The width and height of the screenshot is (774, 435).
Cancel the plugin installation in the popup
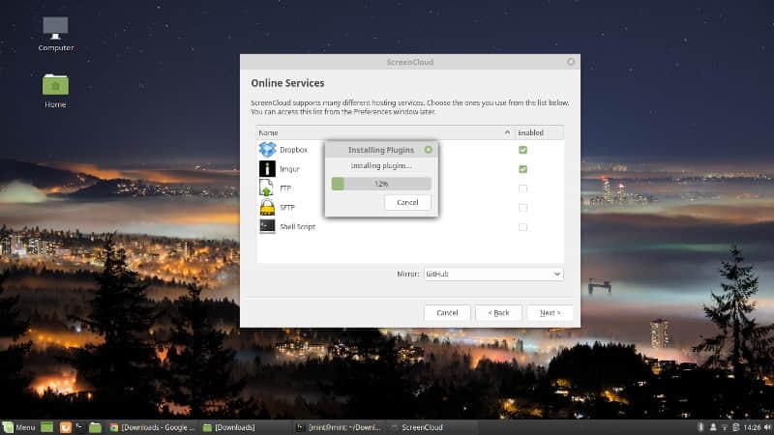pyautogui.click(x=407, y=202)
